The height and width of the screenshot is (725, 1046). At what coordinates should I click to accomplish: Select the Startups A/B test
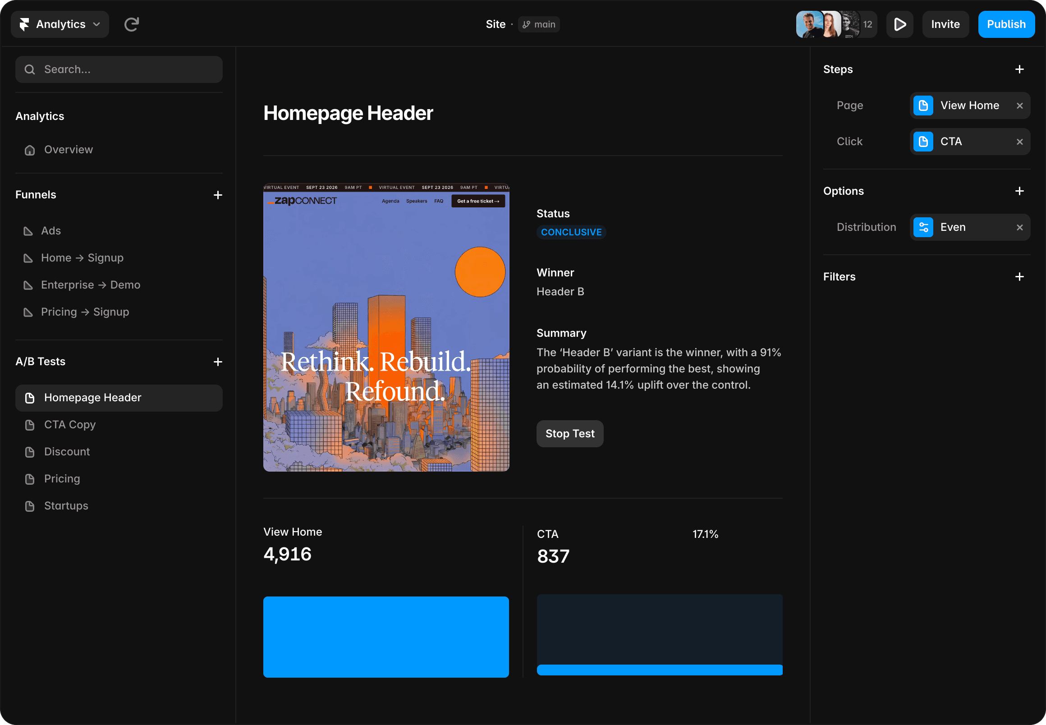coord(119,505)
